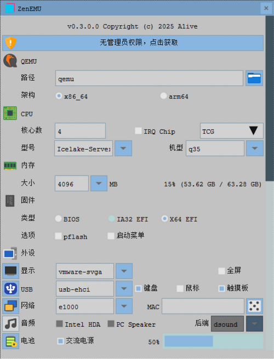Click the core count field
274x359 pixels.
pos(80,131)
